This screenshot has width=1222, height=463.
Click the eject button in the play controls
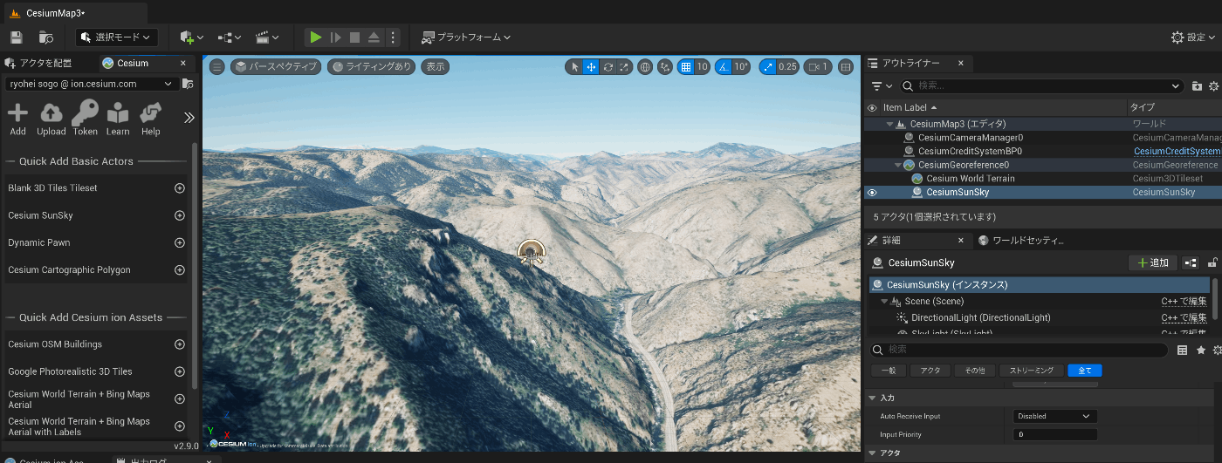(x=374, y=37)
